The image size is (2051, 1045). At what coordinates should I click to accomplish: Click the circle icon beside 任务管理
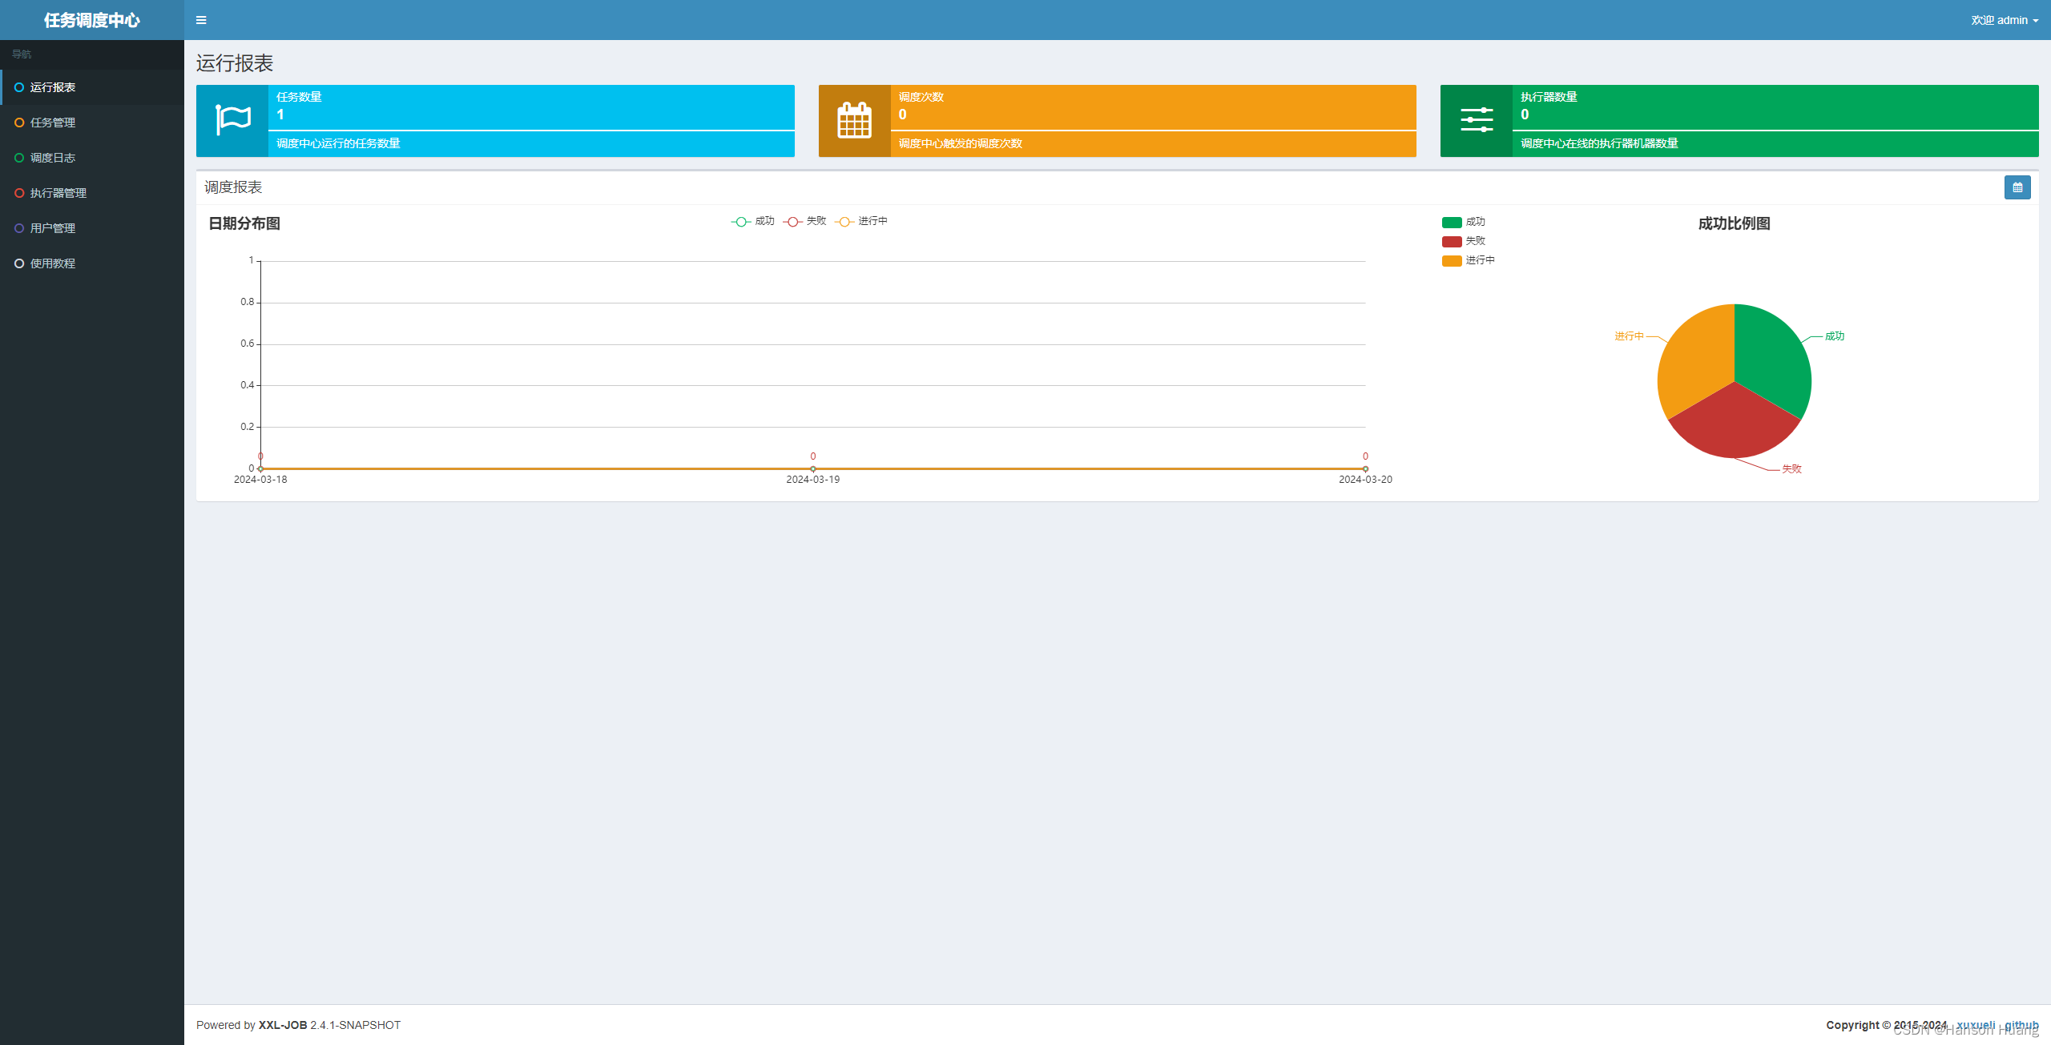pos(19,123)
